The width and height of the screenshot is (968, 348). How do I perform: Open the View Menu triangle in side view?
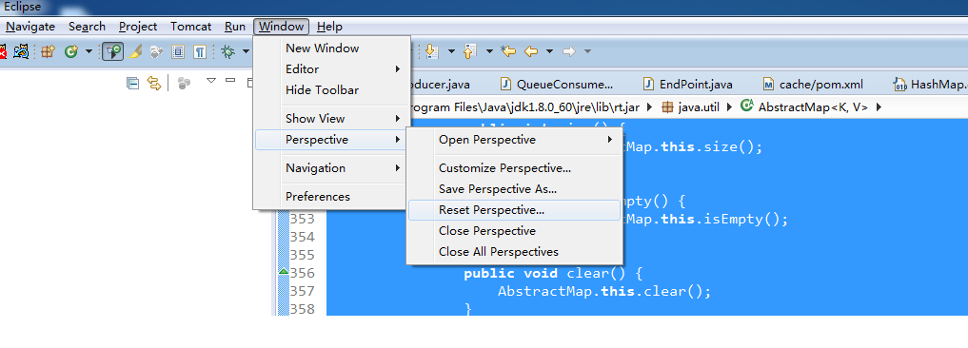(x=211, y=80)
